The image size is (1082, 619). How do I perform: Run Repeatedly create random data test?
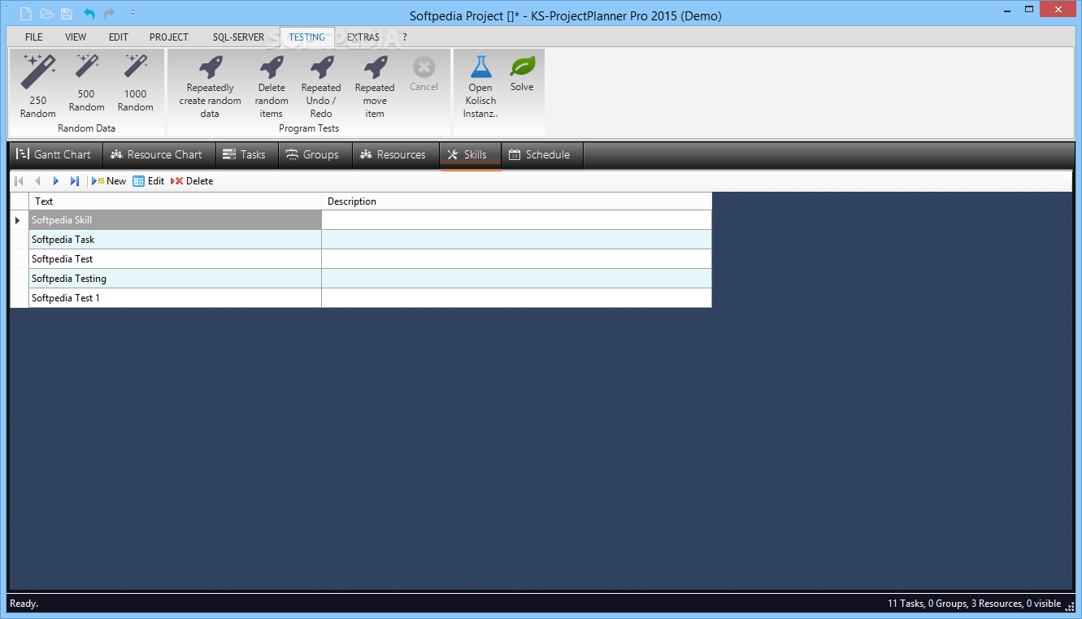click(x=211, y=86)
